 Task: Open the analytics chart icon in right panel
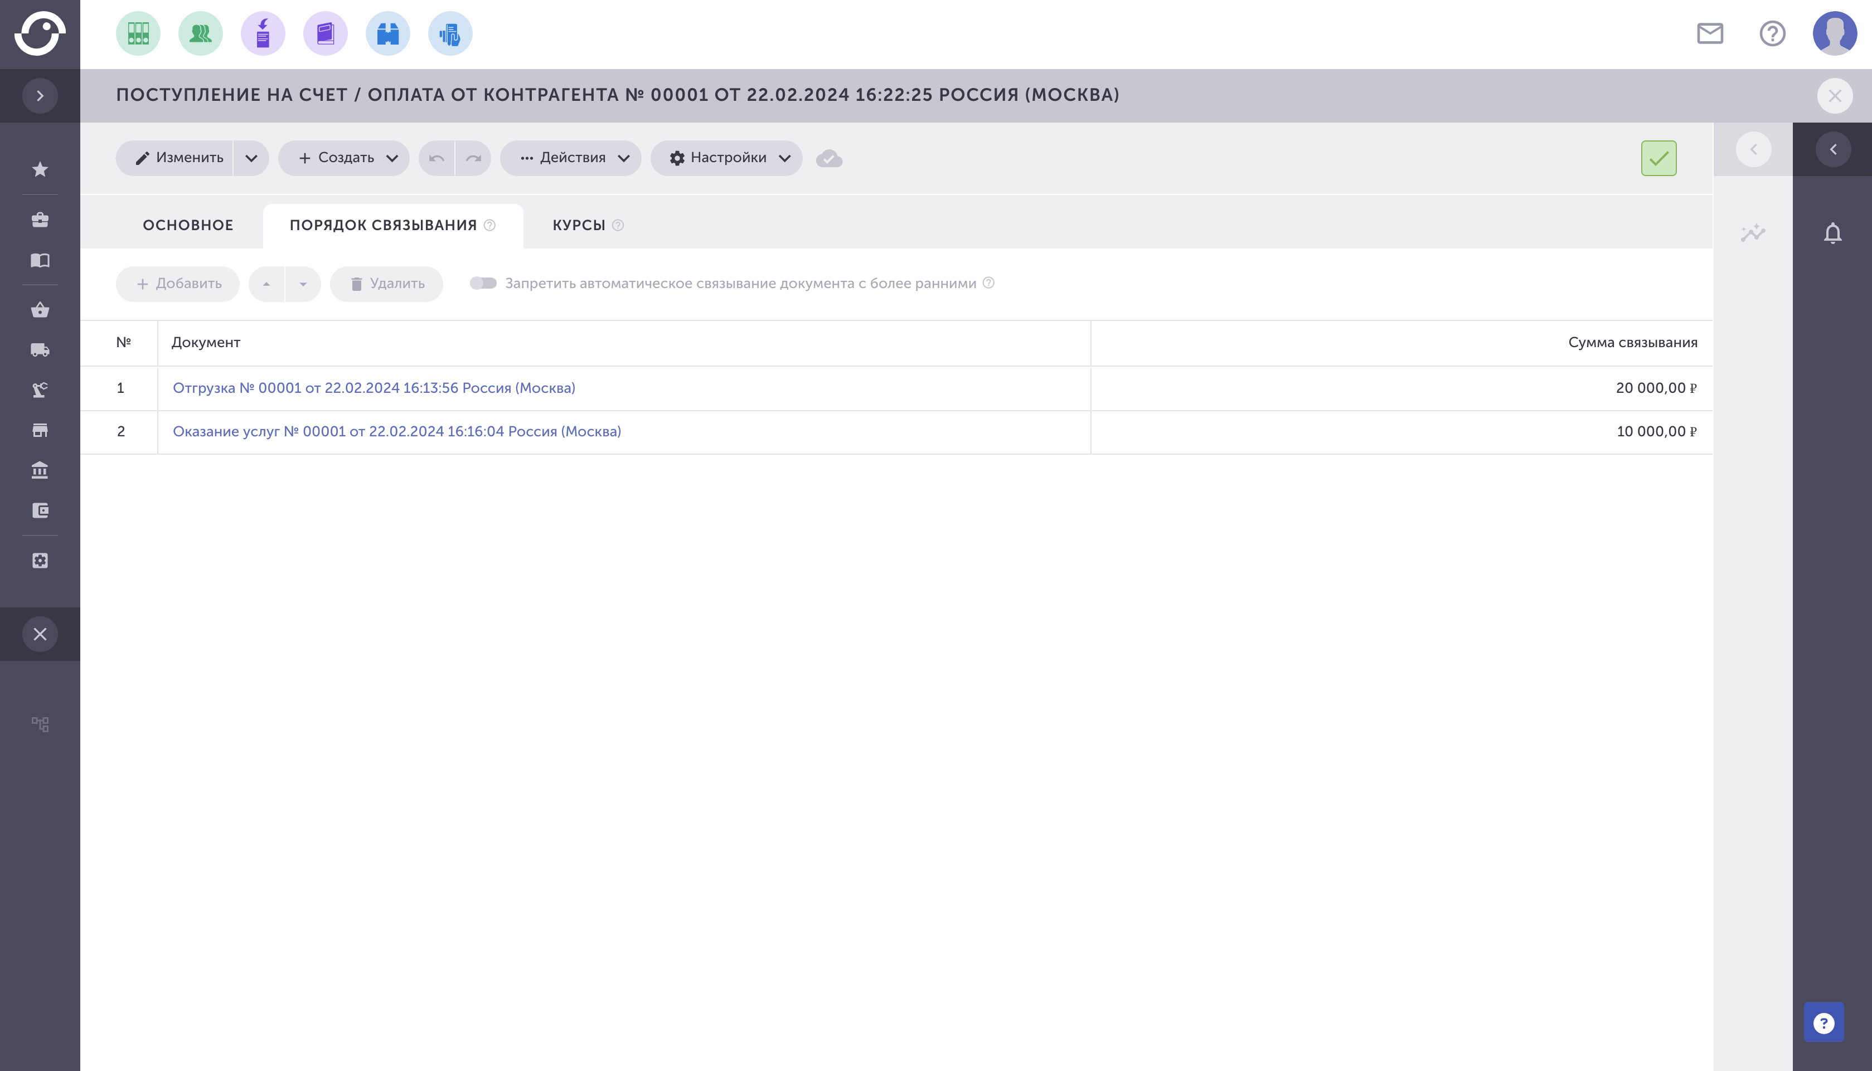pos(1753,233)
